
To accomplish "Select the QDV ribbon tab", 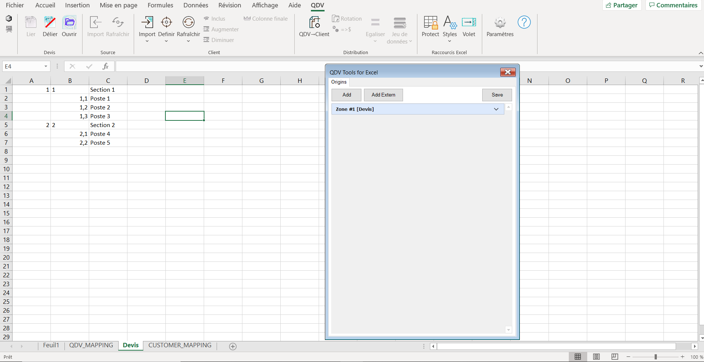I will (318, 5).
